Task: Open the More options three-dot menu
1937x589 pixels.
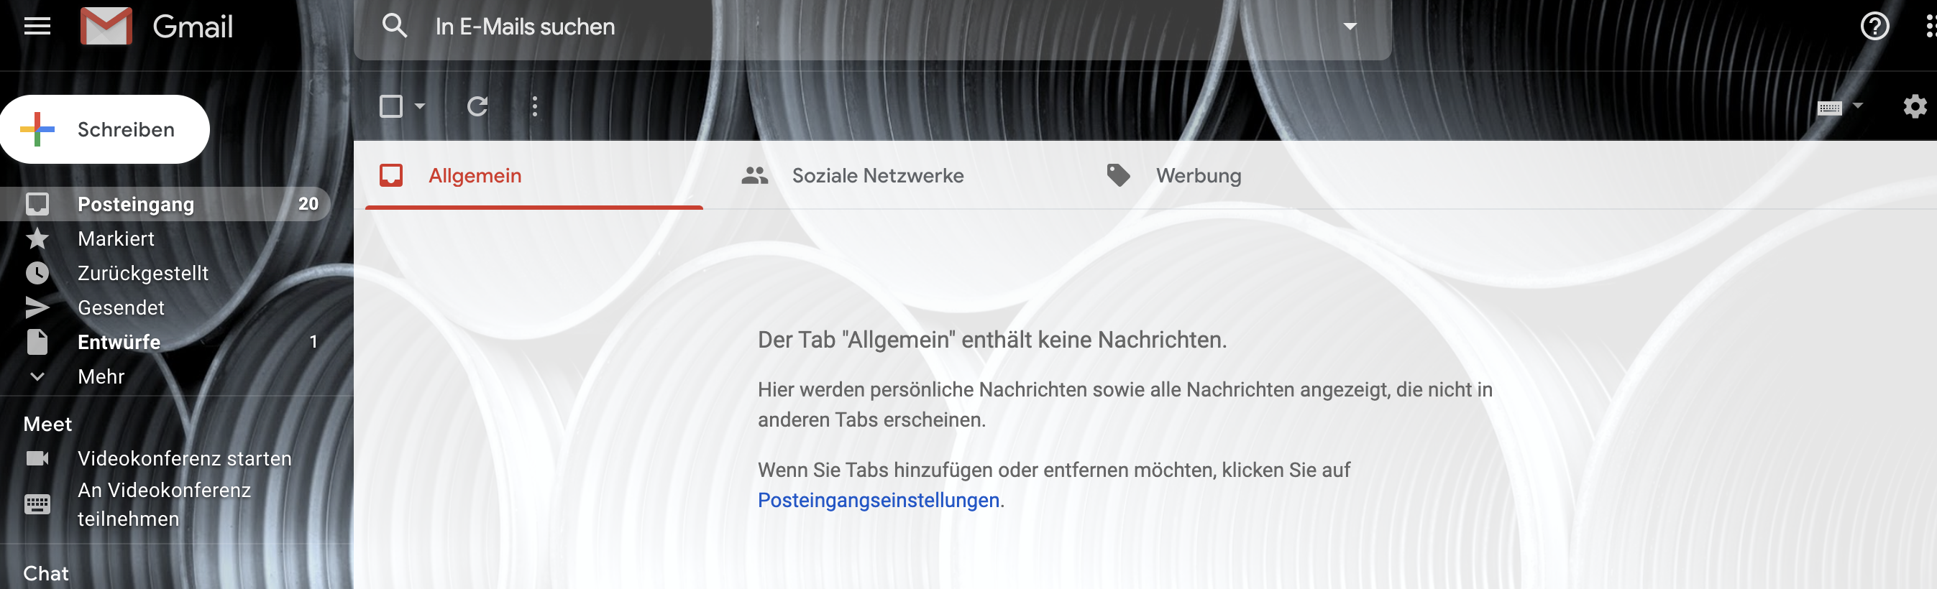Action: pos(535,106)
